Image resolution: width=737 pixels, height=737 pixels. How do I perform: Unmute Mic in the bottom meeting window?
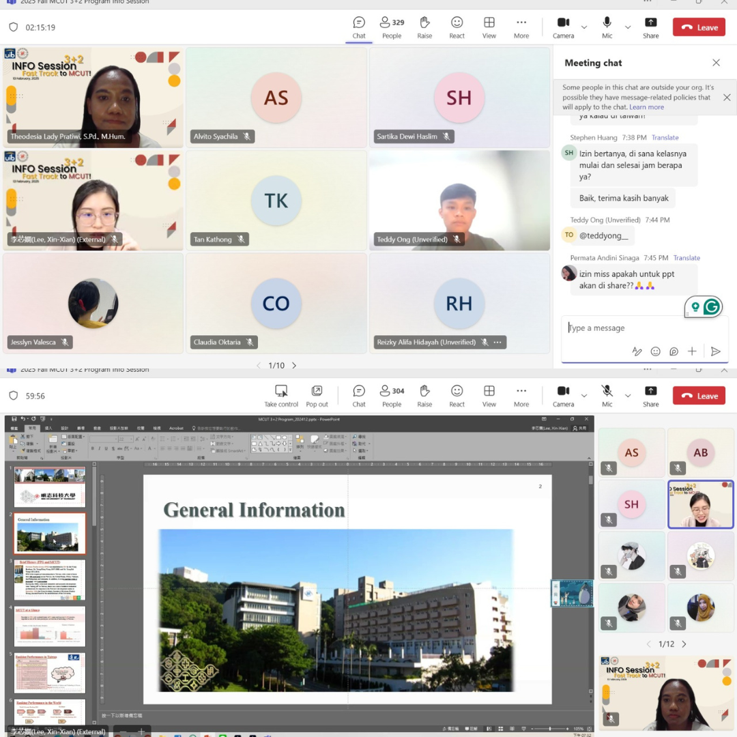pos(607,396)
